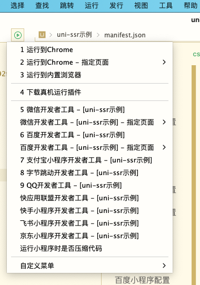Choose 1 运行到Chrome

coord(89,49)
